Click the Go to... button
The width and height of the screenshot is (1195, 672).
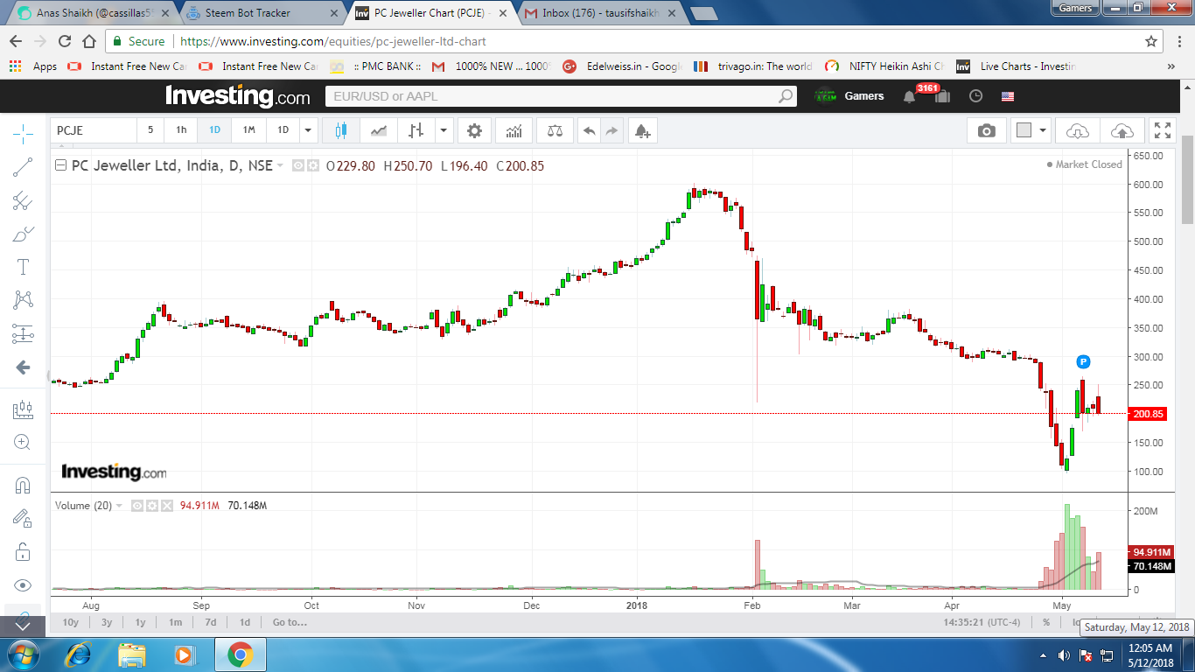(x=290, y=623)
